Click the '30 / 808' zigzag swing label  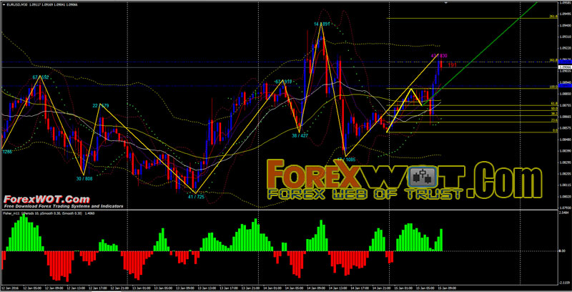[84, 179]
